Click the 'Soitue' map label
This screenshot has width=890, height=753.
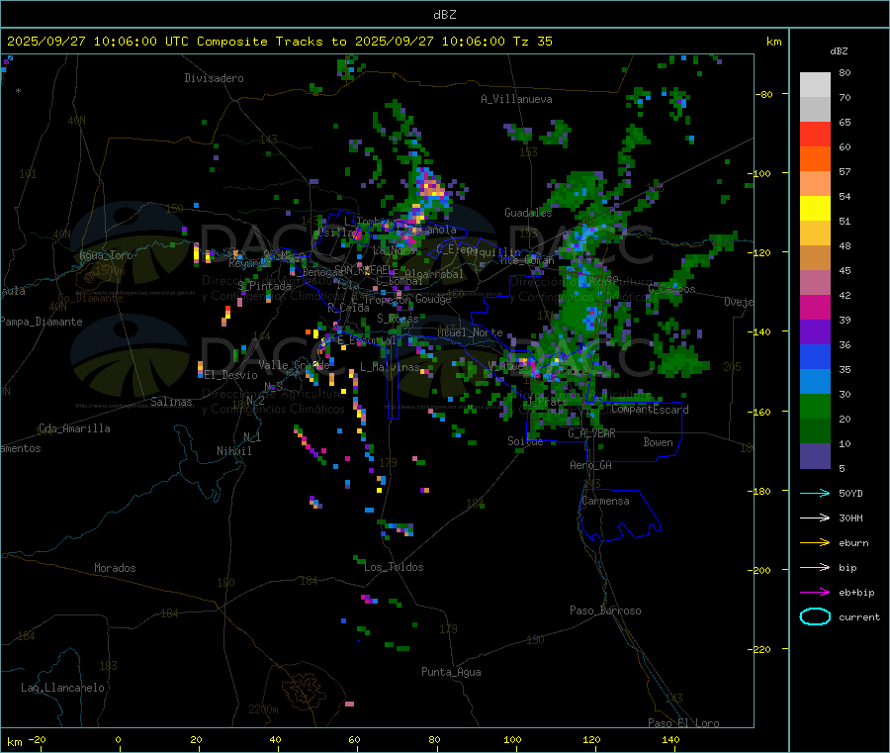click(525, 441)
